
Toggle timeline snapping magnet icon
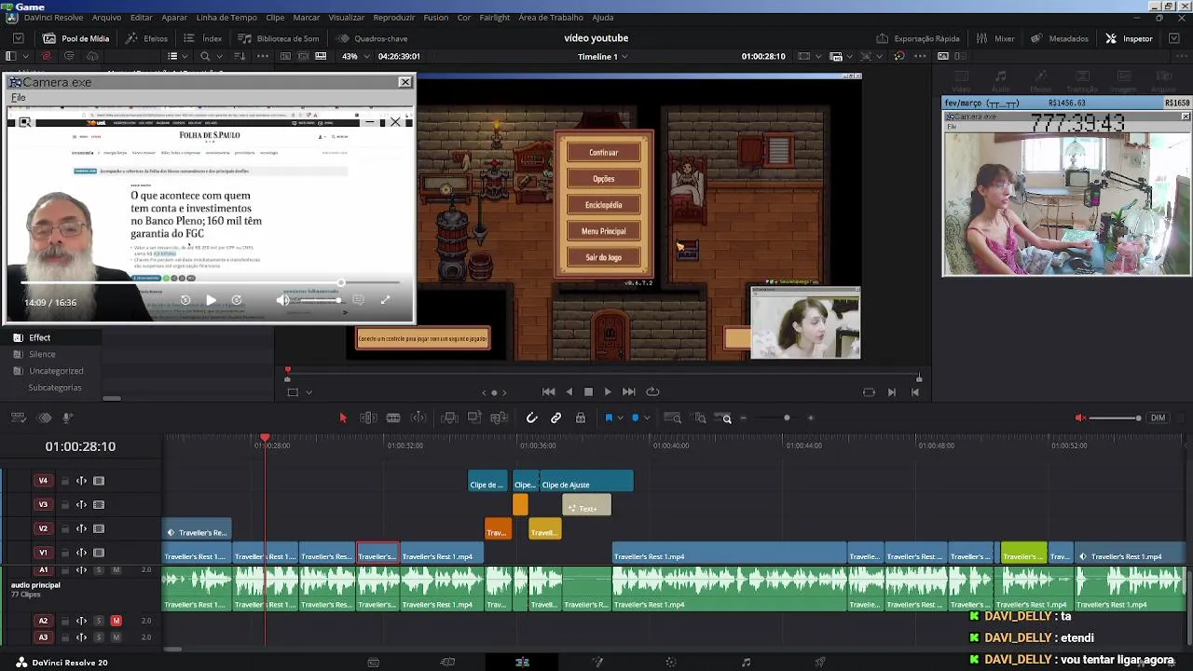[532, 418]
